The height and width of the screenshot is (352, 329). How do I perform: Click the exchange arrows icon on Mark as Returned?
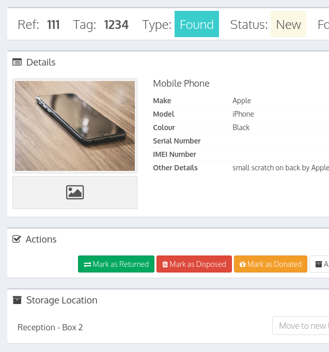click(x=87, y=264)
